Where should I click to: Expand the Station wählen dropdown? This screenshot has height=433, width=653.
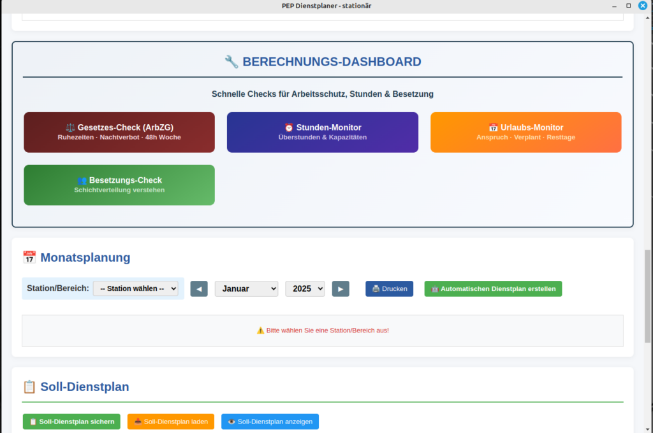136,288
